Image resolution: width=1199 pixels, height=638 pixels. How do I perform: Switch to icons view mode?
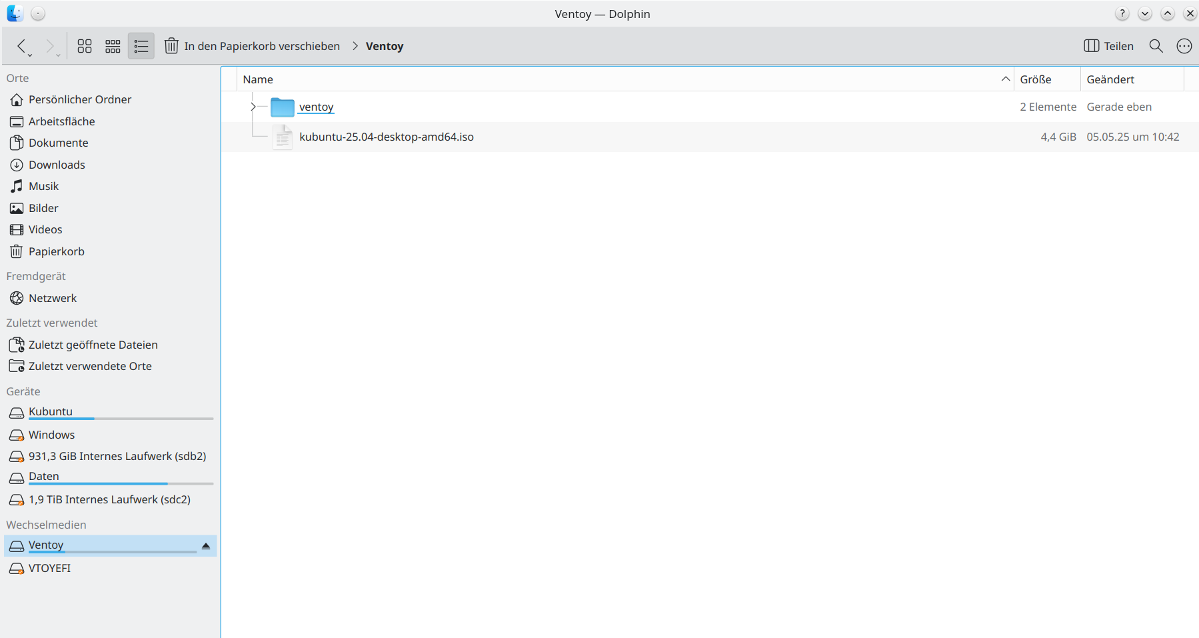85,46
